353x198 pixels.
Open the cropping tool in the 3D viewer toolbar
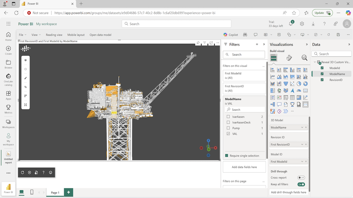coord(25,87)
